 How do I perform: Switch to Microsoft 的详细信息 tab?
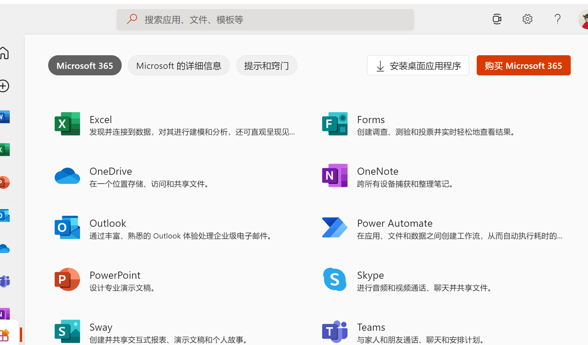point(179,65)
